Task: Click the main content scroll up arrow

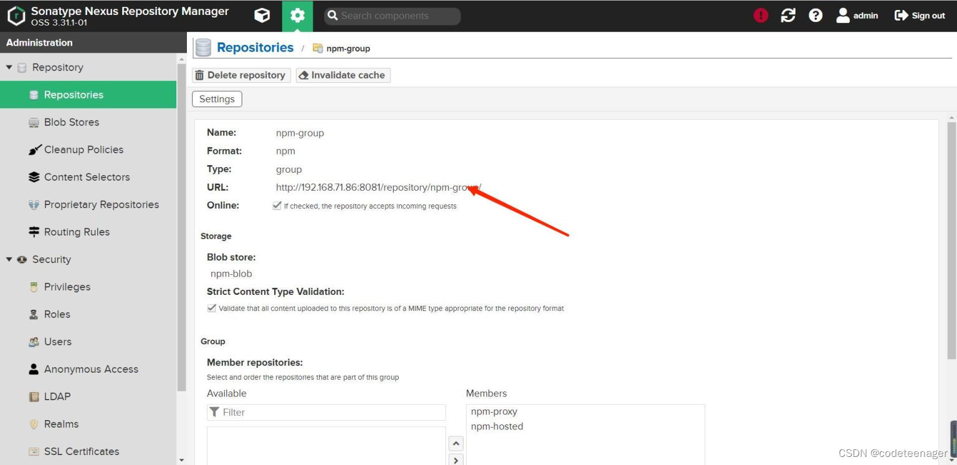Action: pos(951,117)
